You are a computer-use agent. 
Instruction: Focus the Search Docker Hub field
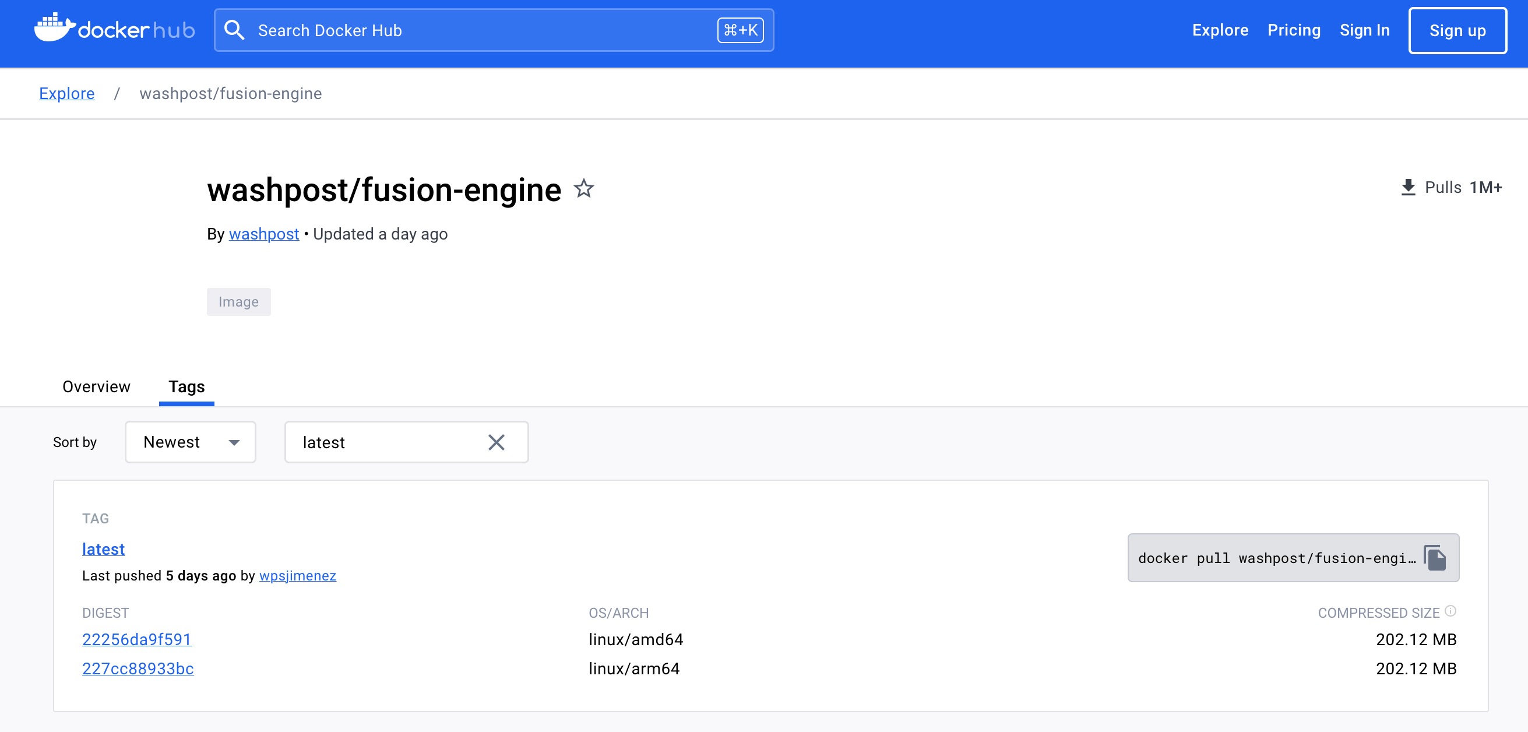point(494,30)
